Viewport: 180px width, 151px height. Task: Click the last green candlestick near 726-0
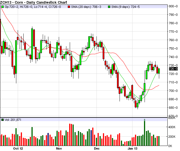point(159,71)
